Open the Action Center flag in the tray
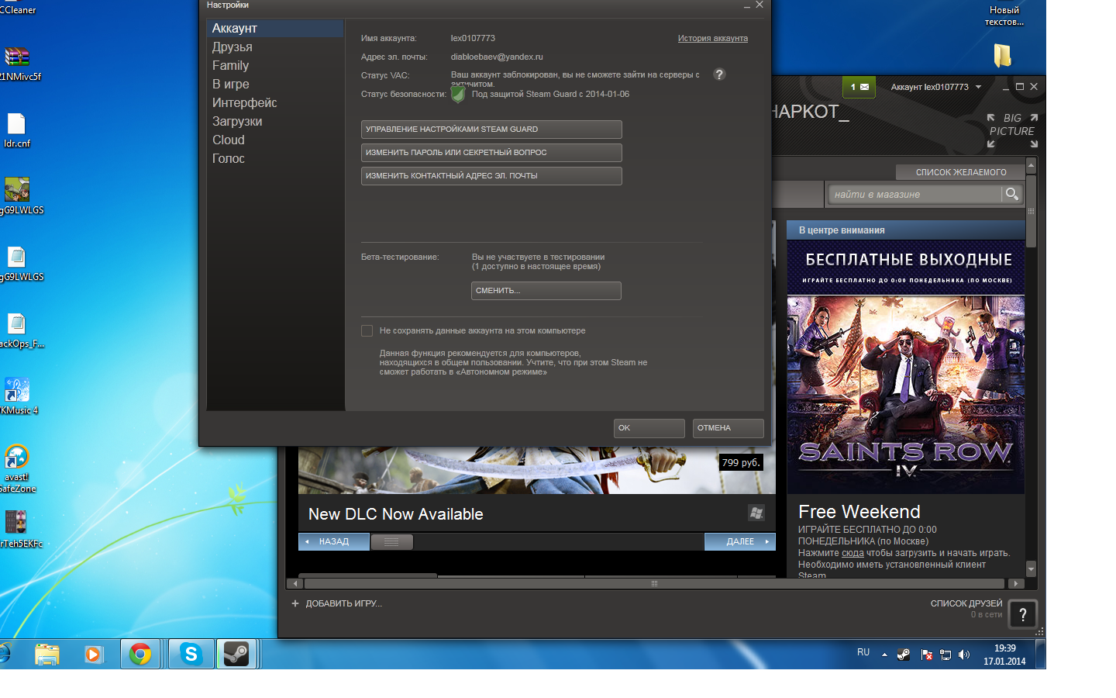Screen dimensions: 1116x698 tap(926, 655)
